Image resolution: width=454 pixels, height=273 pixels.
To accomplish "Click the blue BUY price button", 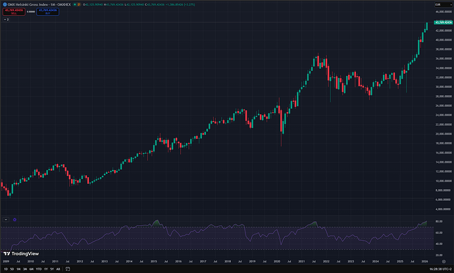I will 48,12.
